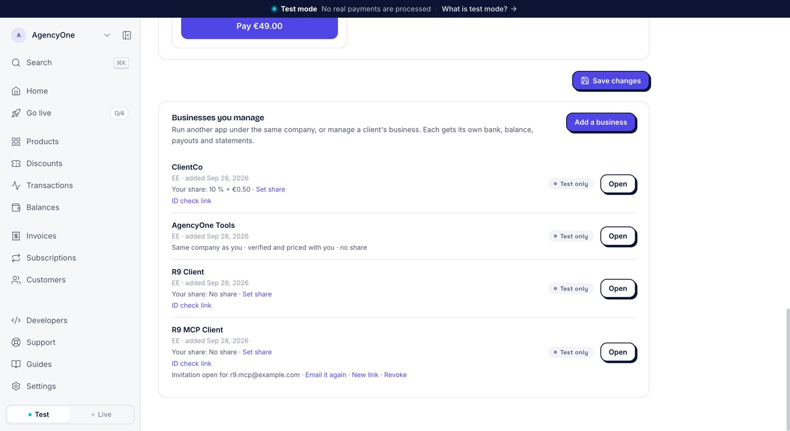Image resolution: width=790 pixels, height=431 pixels.
Task: Expand the AgencyOne account chevron
Action: 107,35
